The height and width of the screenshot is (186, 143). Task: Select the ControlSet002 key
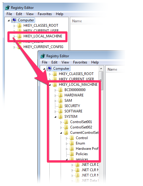tap(81, 127)
